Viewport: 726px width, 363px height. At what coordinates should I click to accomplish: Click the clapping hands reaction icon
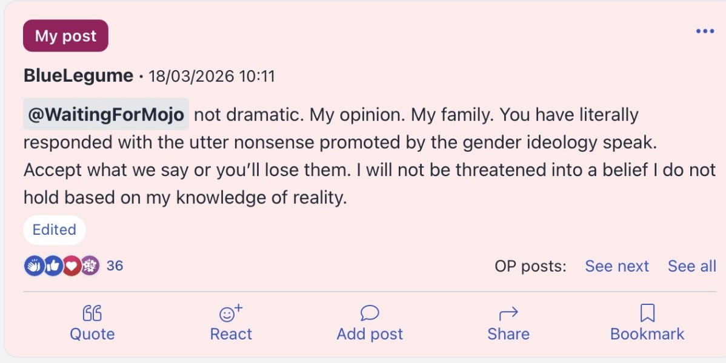pos(33,265)
